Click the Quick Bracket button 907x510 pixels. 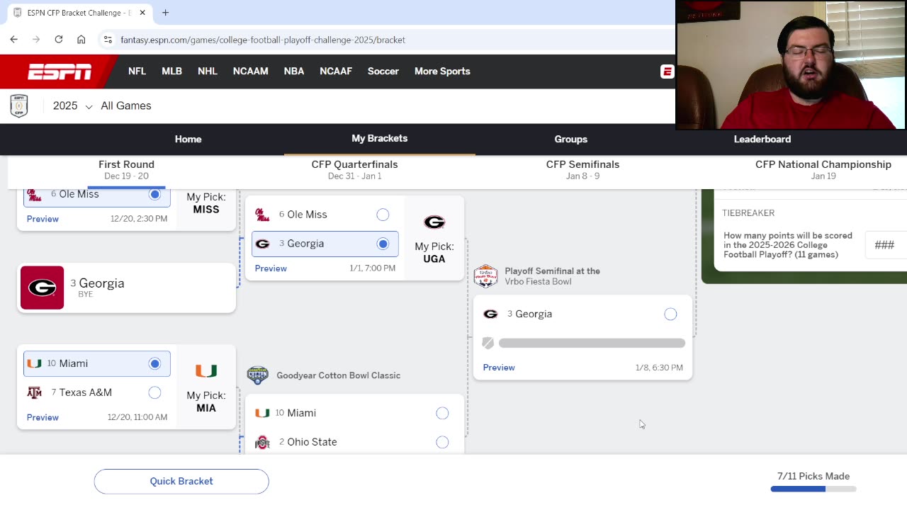(181, 482)
